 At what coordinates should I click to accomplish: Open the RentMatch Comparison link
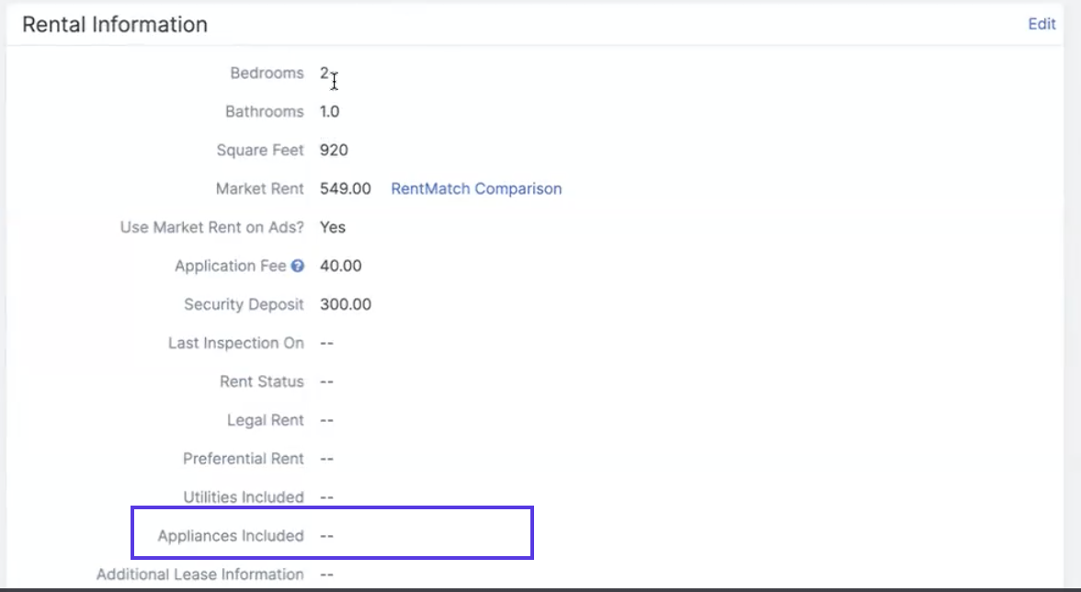pos(476,188)
